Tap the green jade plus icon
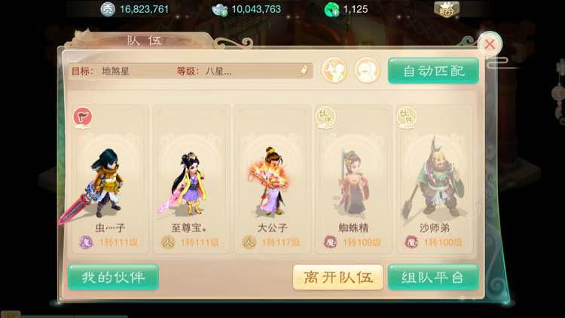Image resolution: width=565 pixels, height=318 pixels. [331, 10]
